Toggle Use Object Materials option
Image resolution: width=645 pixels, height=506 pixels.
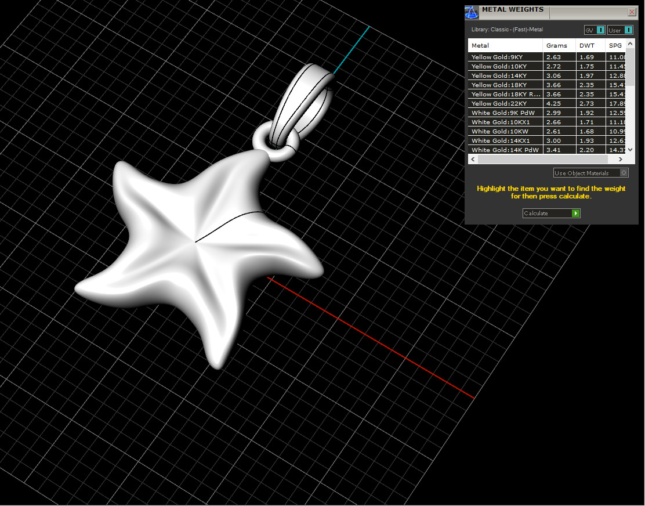pyautogui.click(x=590, y=173)
